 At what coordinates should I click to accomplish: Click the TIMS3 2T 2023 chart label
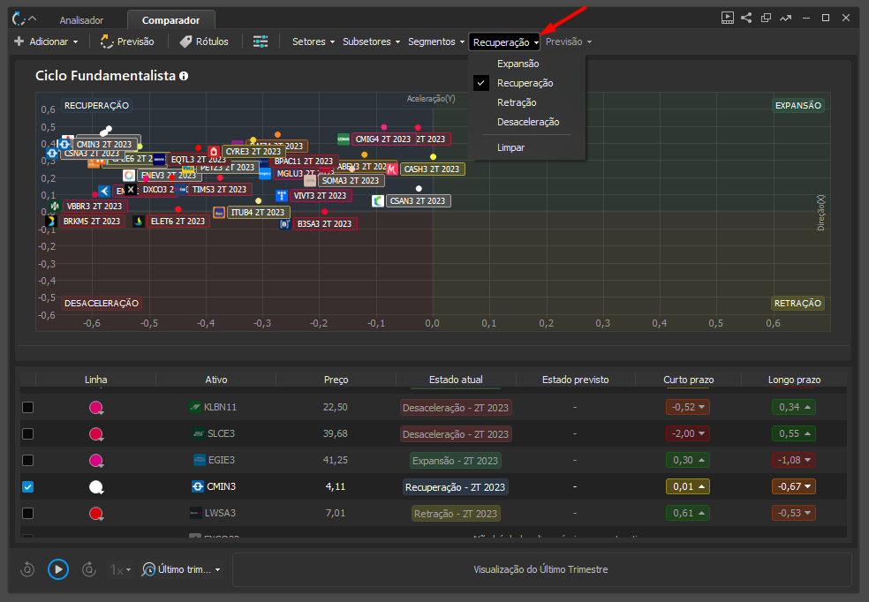(x=220, y=190)
